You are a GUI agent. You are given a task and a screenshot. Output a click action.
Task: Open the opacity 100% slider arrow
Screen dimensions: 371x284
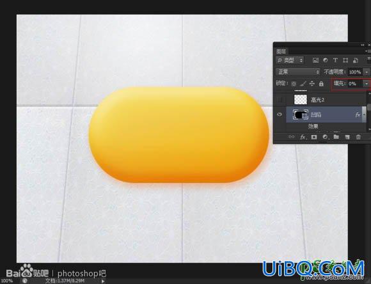[367, 72]
